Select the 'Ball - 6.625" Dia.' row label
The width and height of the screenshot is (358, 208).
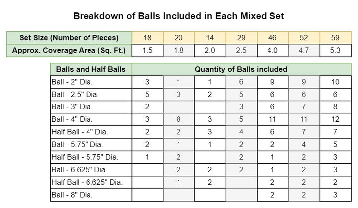91,170
